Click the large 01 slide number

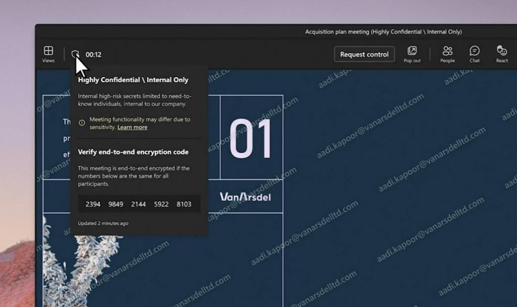251,140
